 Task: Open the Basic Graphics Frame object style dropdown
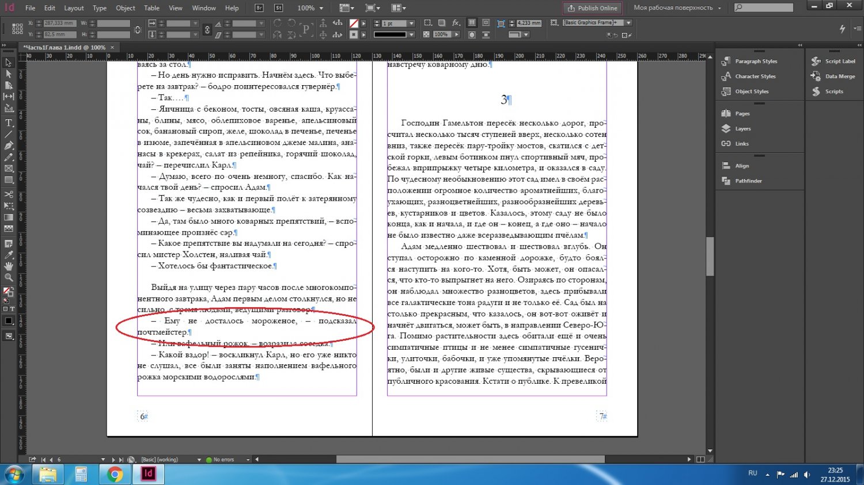[x=628, y=23]
